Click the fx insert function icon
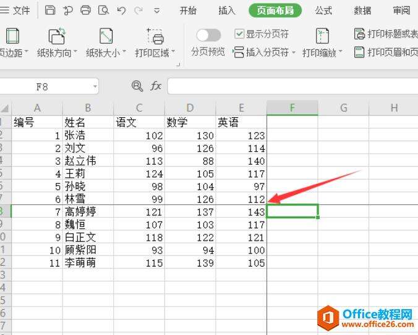This screenshot has height=335, width=418. point(156,86)
